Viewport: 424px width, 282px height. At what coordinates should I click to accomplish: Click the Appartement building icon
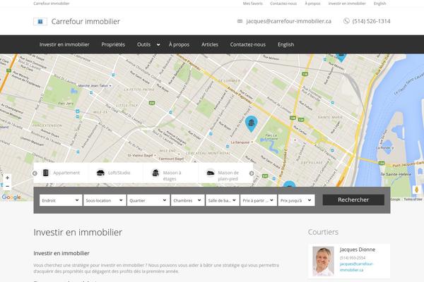pyautogui.click(x=46, y=173)
